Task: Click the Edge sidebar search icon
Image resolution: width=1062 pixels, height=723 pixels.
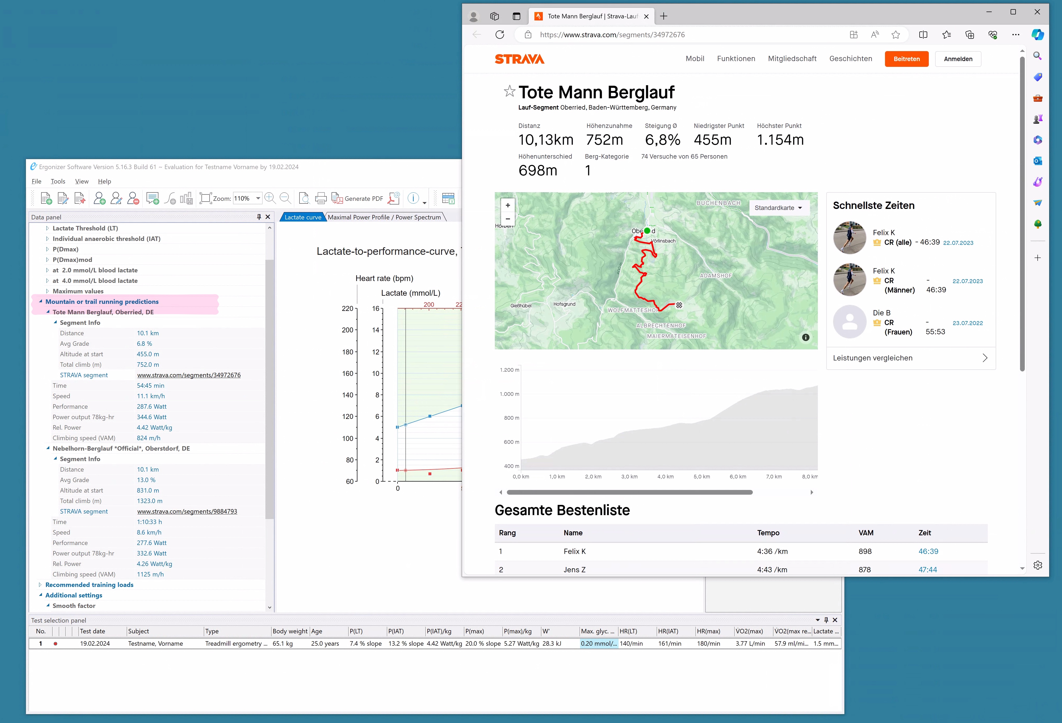Action: (1037, 56)
